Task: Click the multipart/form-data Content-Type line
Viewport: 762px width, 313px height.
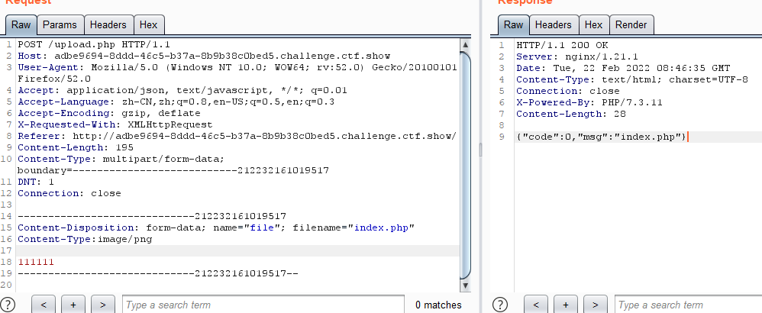Action: pos(121,159)
